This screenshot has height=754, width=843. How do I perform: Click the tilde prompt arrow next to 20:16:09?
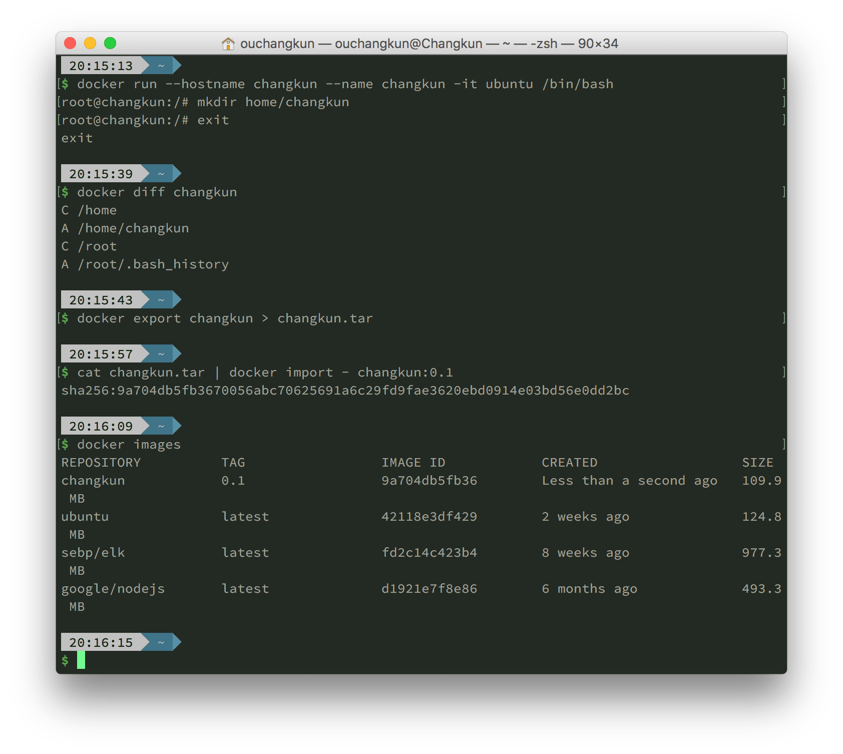161,426
